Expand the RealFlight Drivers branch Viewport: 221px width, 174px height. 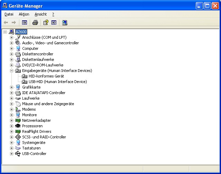tap(11, 131)
